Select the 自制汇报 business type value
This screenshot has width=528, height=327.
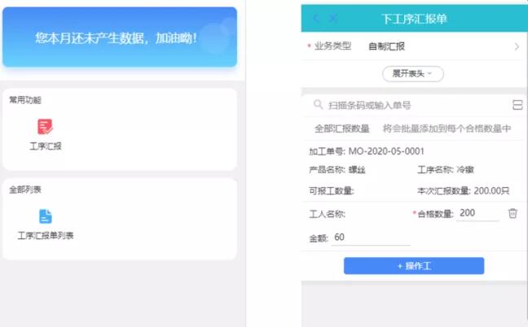pyautogui.click(x=386, y=46)
